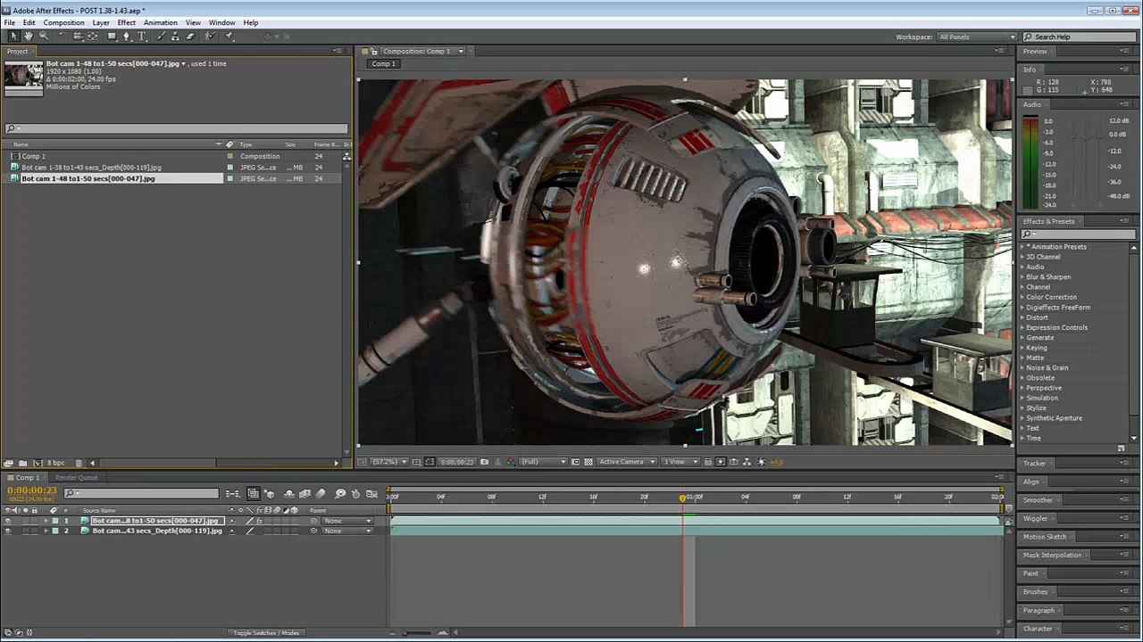Image resolution: width=1143 pixels, height=642 pixels.
Task: Select the Rotation tool
Action: (63, 37)
